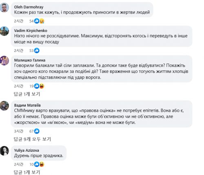Expand all 9 replies under Вадим Матвіїв's comment

tap(32, 139)
